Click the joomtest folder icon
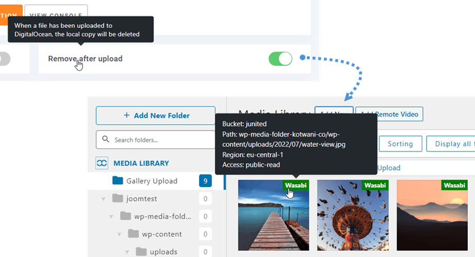 click(118, 198)
